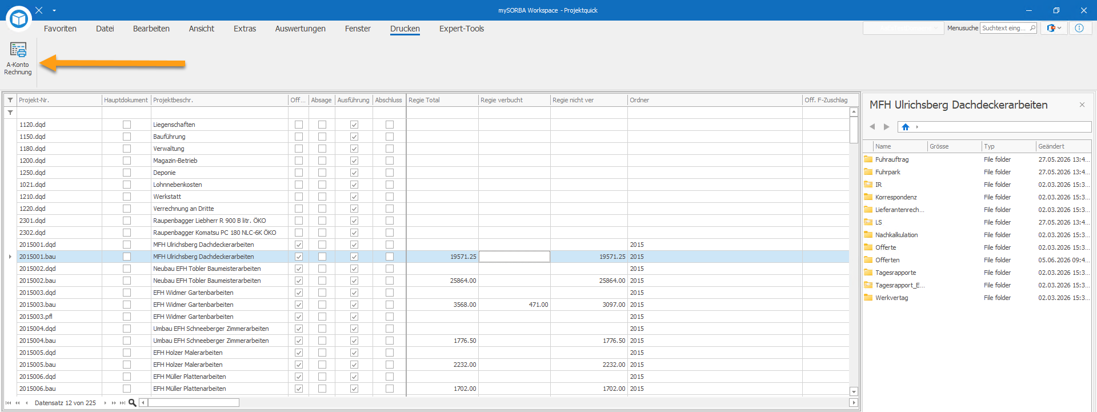Toggle the Off… checkbox for 1250.dqd

(x=299, y=173)
